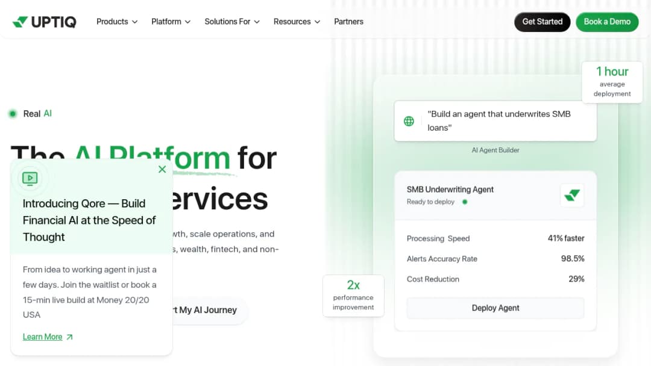Click the 'Processing Speed' label
The height and width of the screenshot is (366, 651).
coord(438,238)
